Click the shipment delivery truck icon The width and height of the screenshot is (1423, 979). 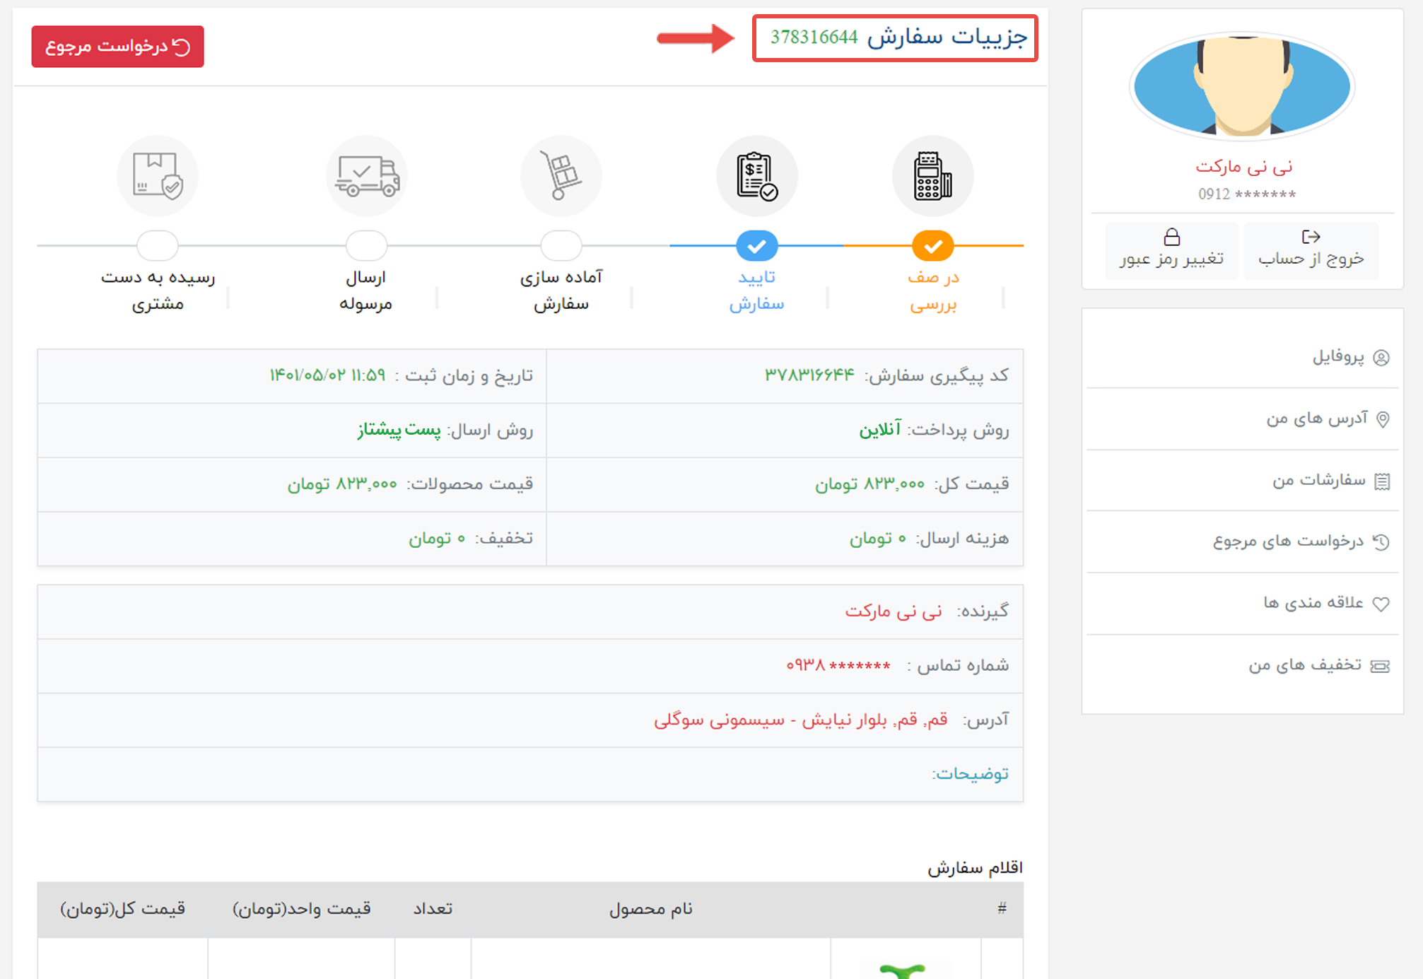(x=367, y=176)
